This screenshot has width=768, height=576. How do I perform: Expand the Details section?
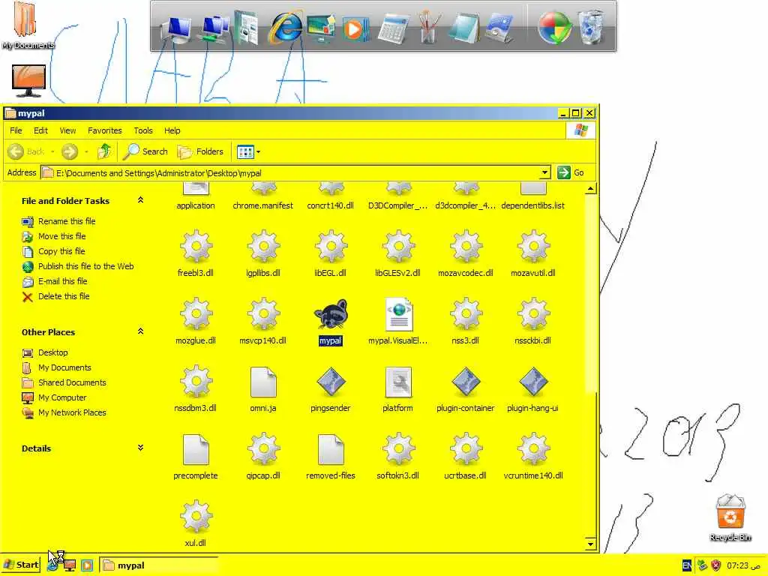click(x=140, y=448)
